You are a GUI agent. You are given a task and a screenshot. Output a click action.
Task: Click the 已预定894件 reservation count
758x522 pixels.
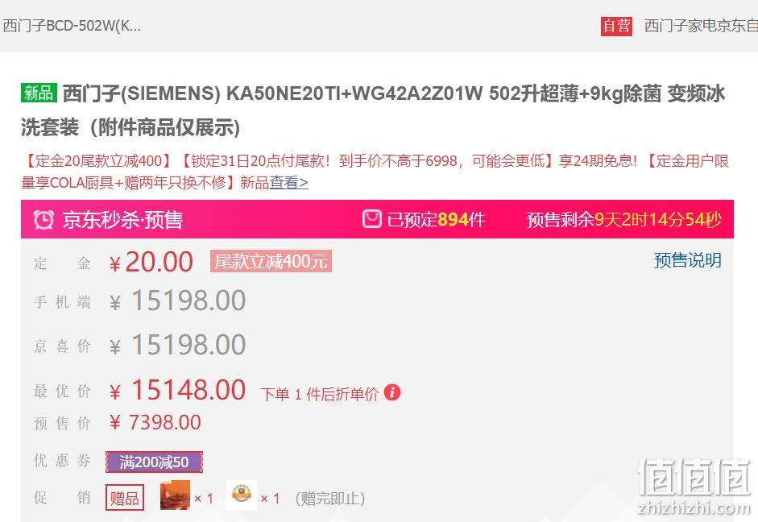436,220
